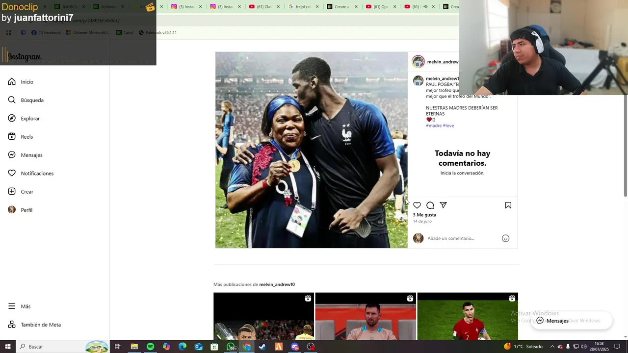Open the melvin_andrew profile avatar in post header
The width and height of the screenshot is (628, 353).
tap(419, 62)
